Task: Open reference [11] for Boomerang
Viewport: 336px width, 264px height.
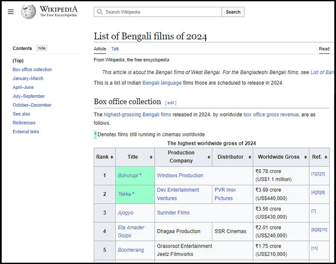Action: [314, 248]
